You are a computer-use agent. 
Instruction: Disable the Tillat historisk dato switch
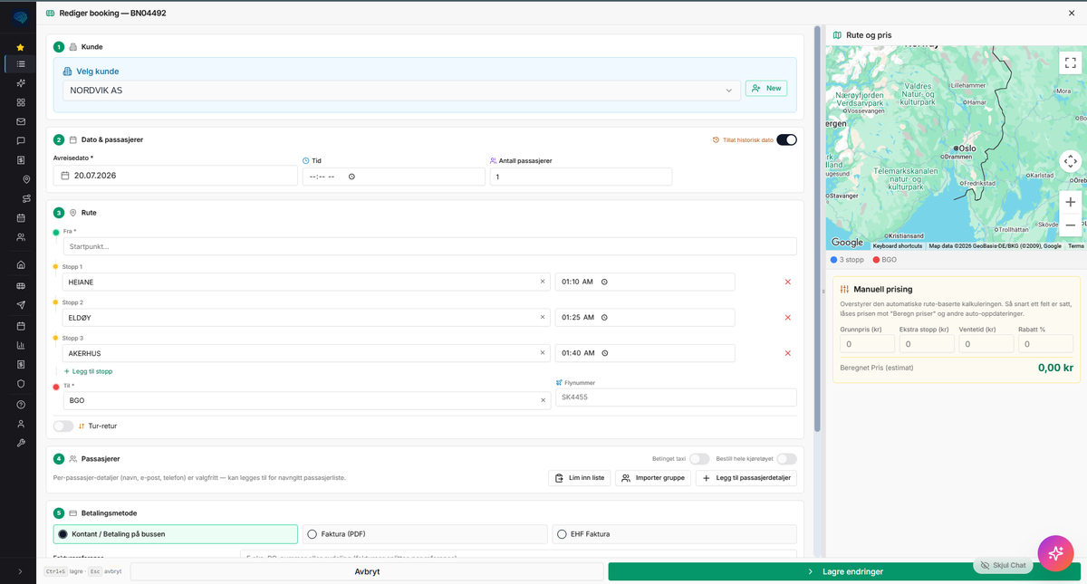786,139
